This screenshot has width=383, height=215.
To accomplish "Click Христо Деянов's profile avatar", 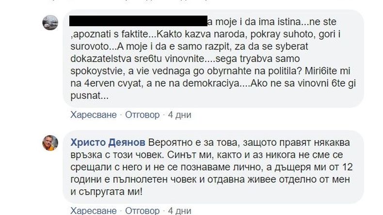I will point(50,143).
